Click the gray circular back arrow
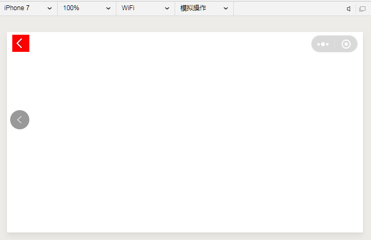Viewport: 371px width, 240px height. [20, 120]
